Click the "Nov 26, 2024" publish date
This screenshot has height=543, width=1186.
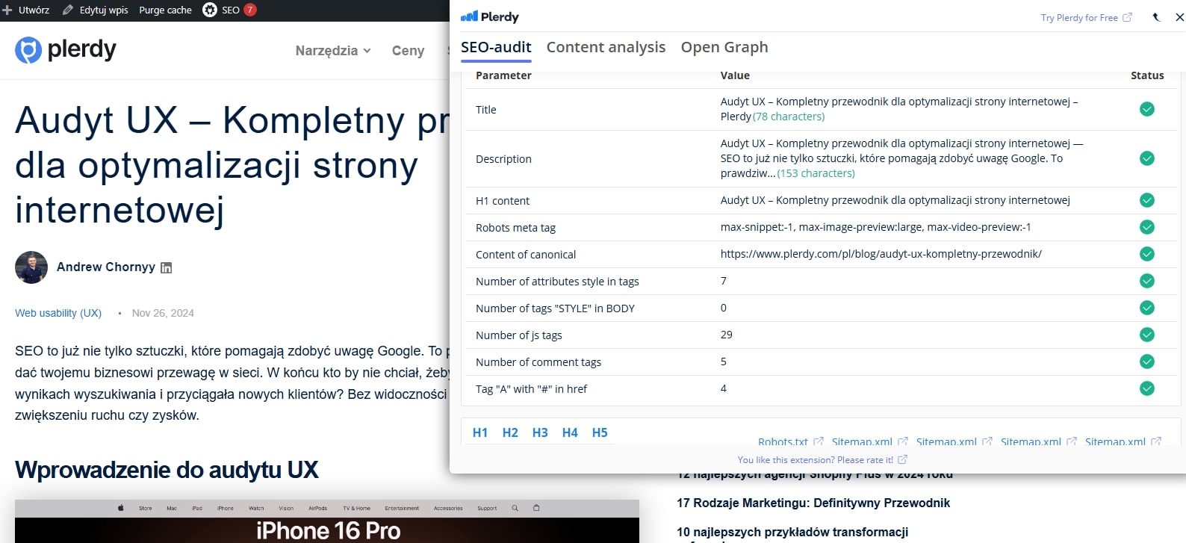(163, 313)
